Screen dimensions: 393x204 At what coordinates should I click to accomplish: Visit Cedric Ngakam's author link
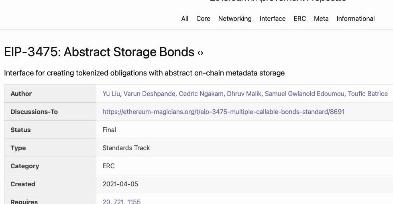pyautogui.click(x=201, y=94)
